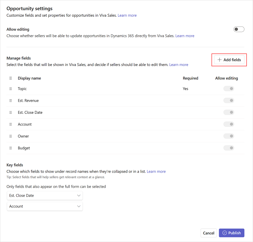Toggle the Owner field's Allow editing switch
This screenshot has width=253, height=242.
coord(229,136)
